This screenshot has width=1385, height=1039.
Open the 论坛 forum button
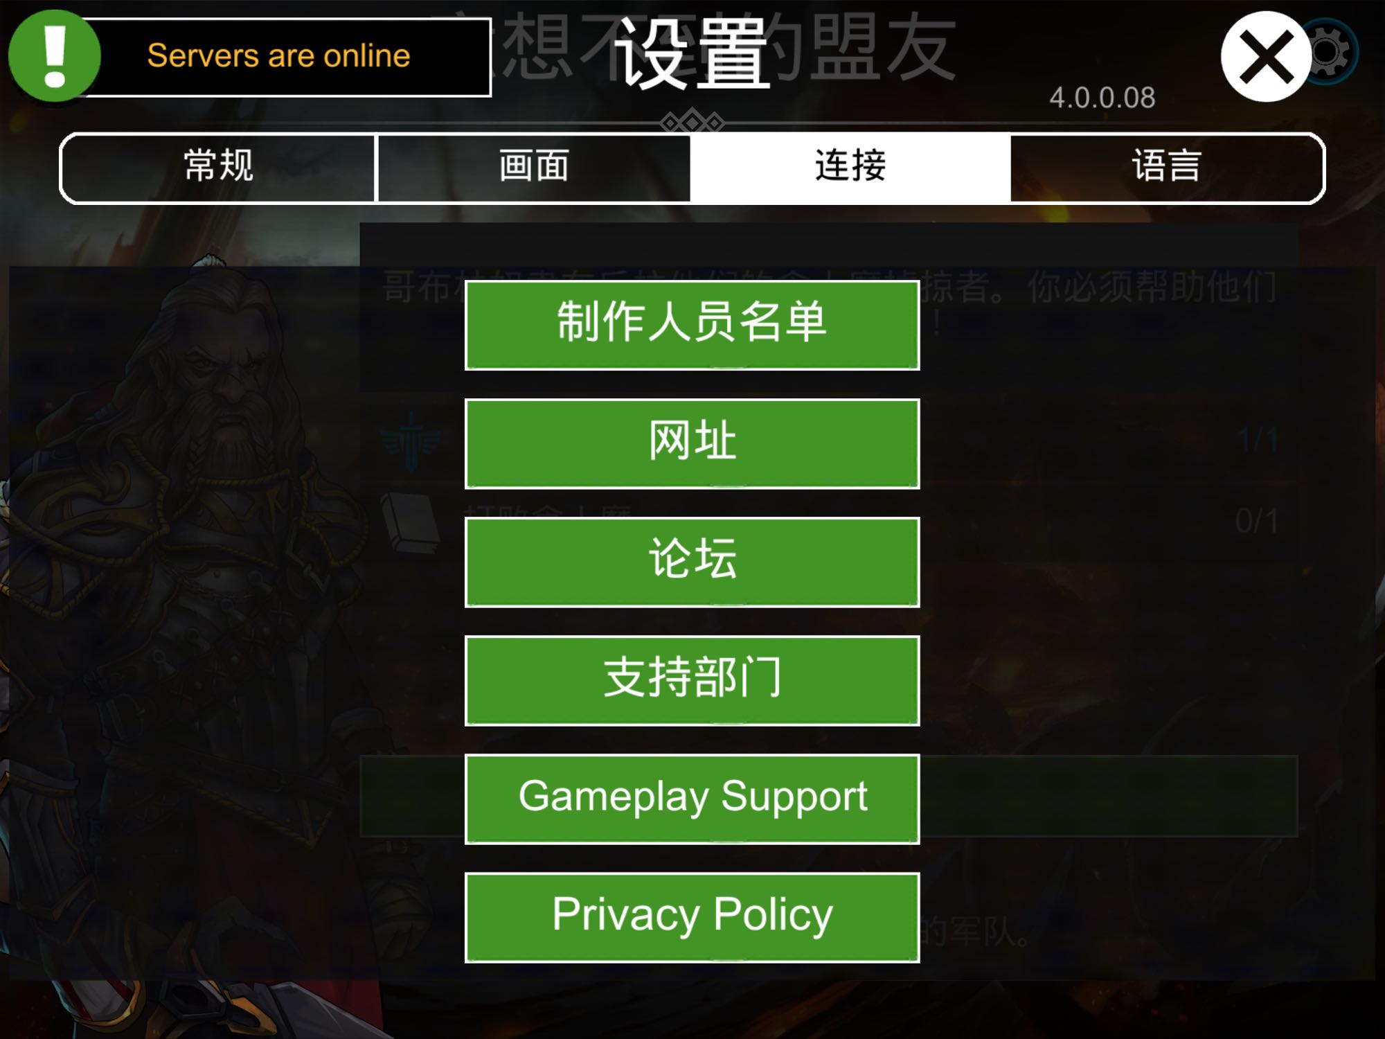click(692, 562)
